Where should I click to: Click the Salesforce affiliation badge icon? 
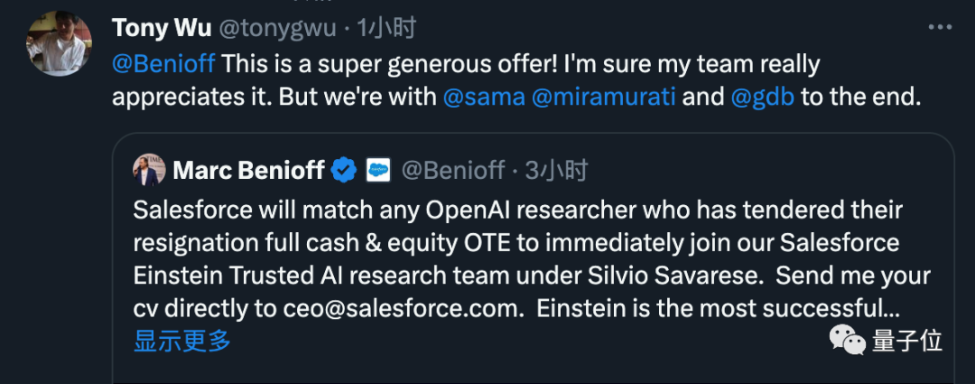coord(378,169)
